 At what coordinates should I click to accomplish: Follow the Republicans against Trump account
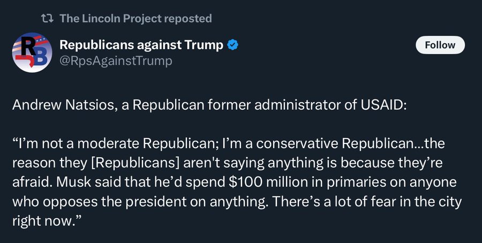pyautogui.click(x=440, y=45)
